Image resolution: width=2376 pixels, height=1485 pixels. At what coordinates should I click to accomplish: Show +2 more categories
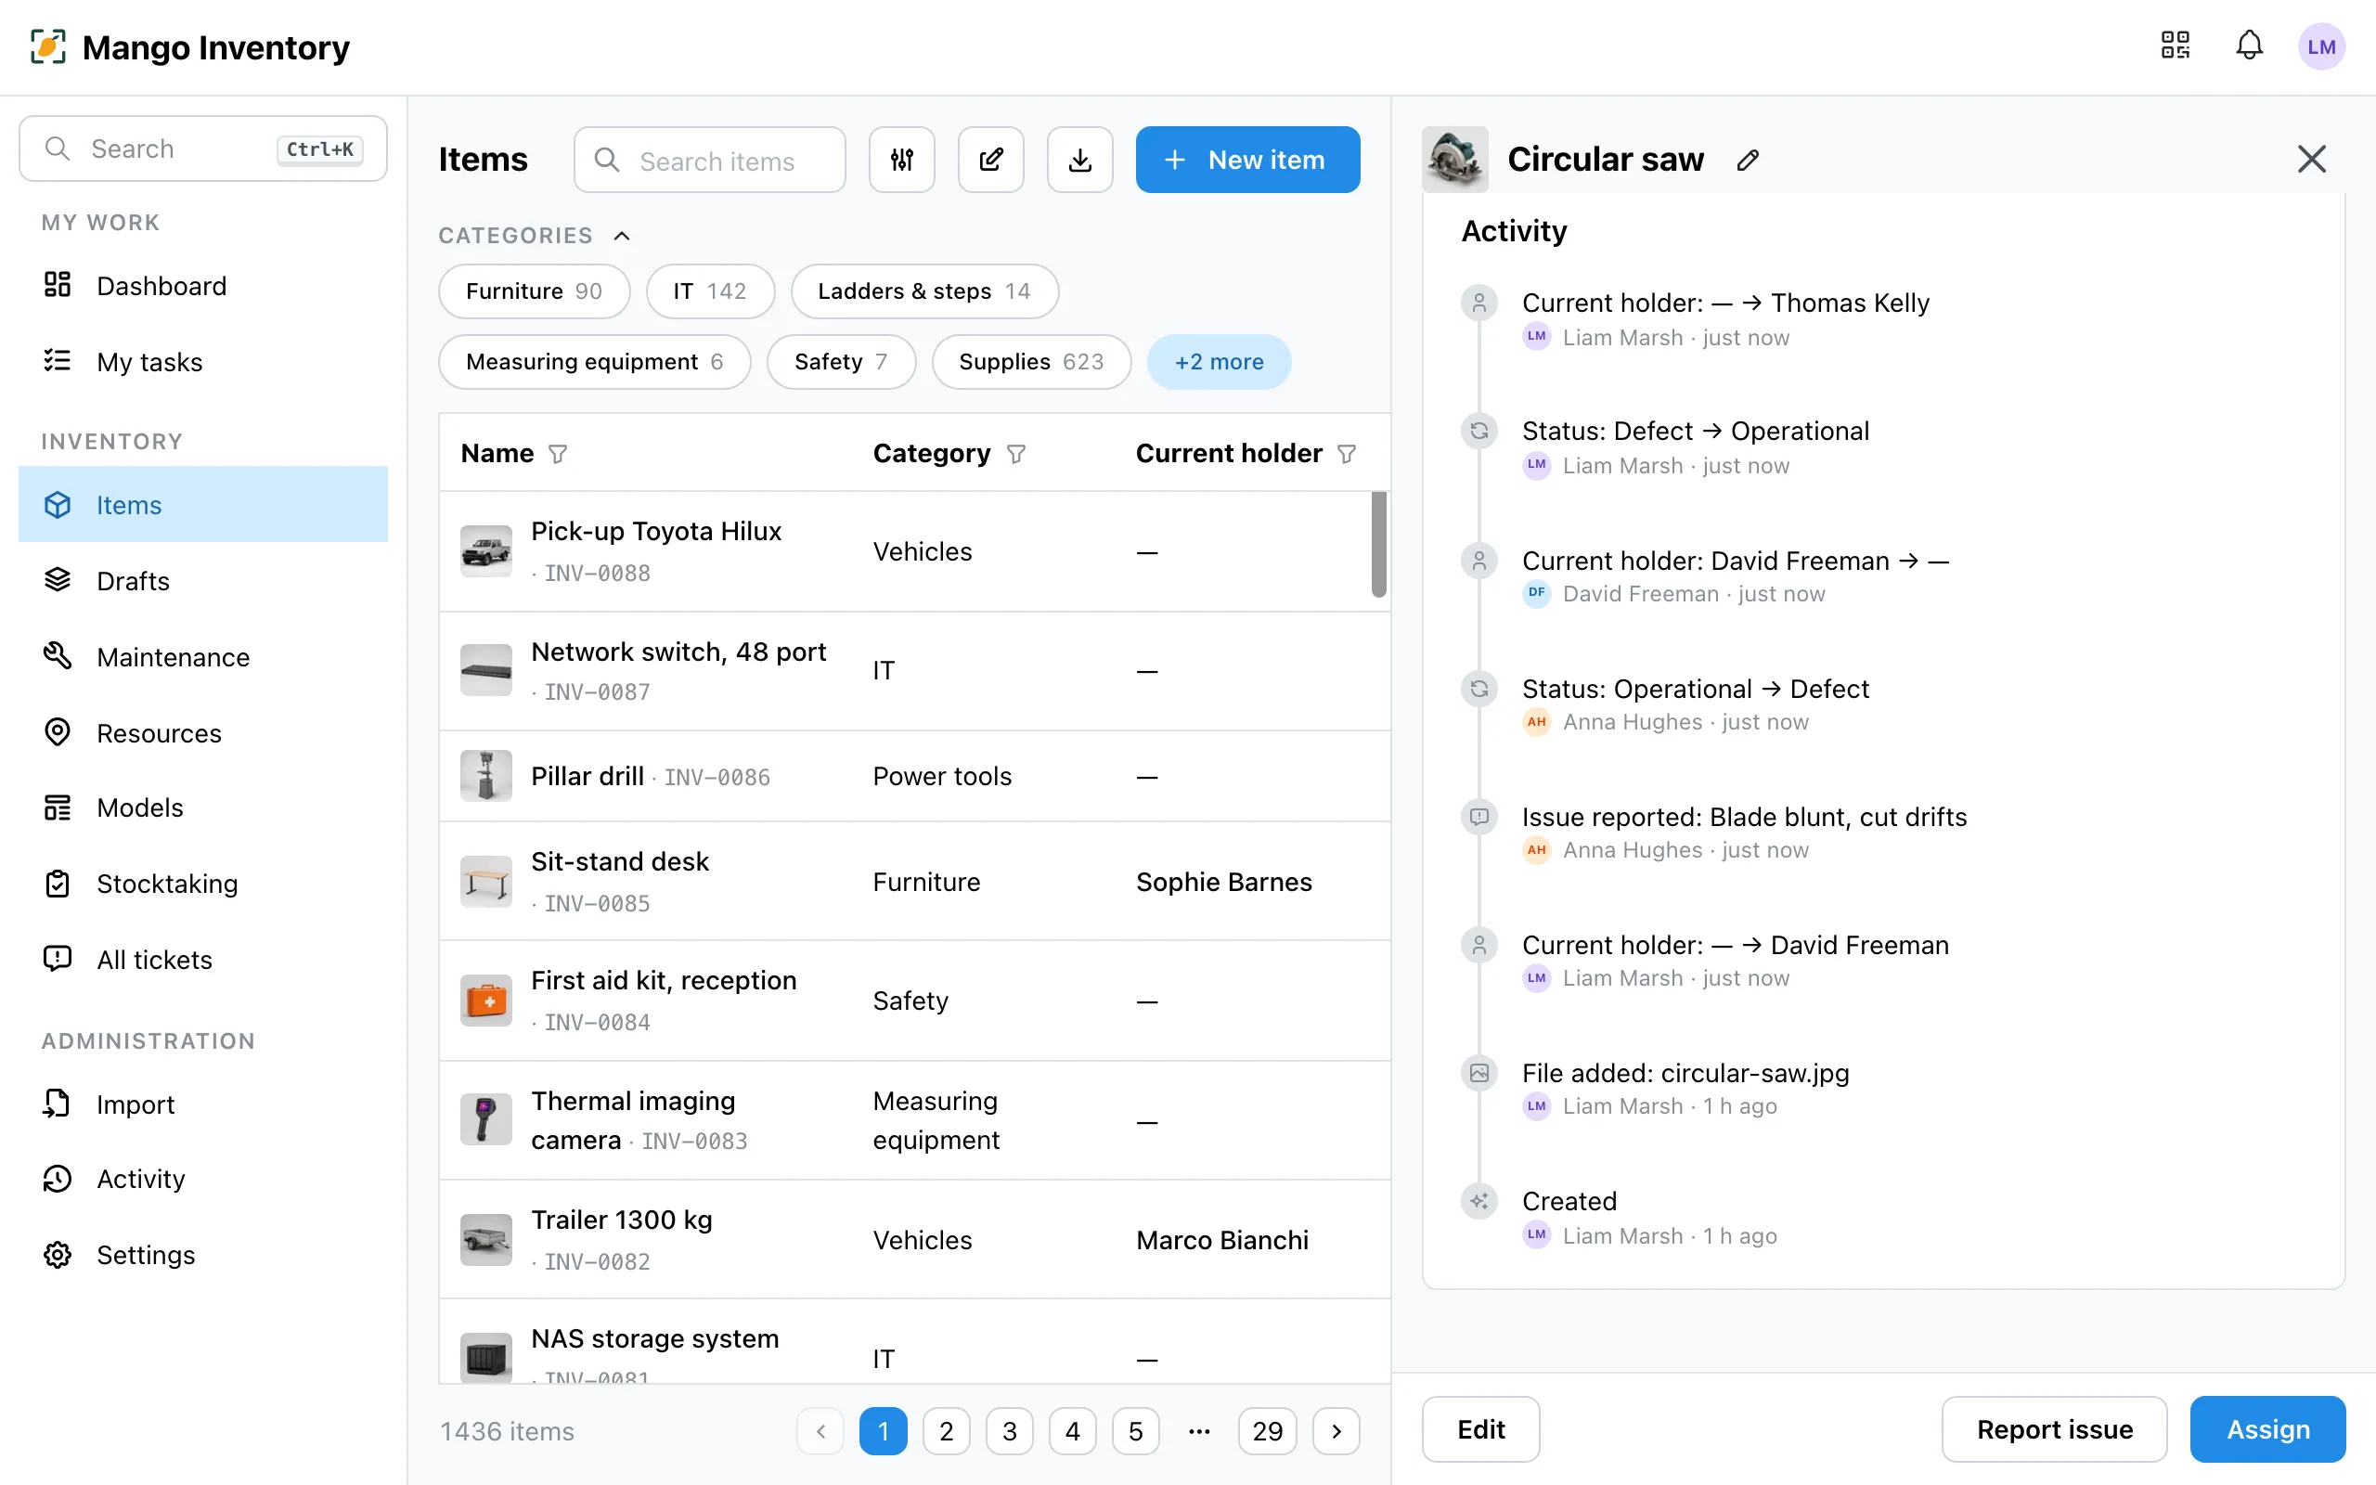click(1219, 361)
